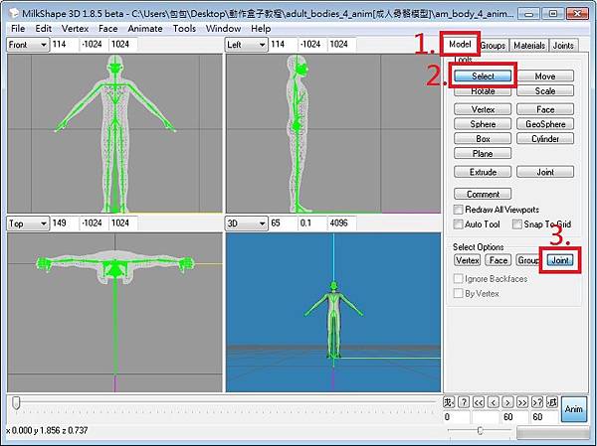Click the Front viewport field showing 114

tap(65, 45)
